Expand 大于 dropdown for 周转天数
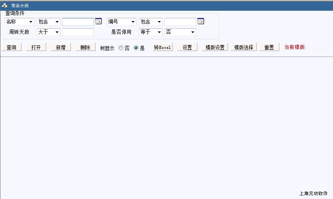Screen dimensions: 333x199 pyautogui.click(x=49, y=32)
